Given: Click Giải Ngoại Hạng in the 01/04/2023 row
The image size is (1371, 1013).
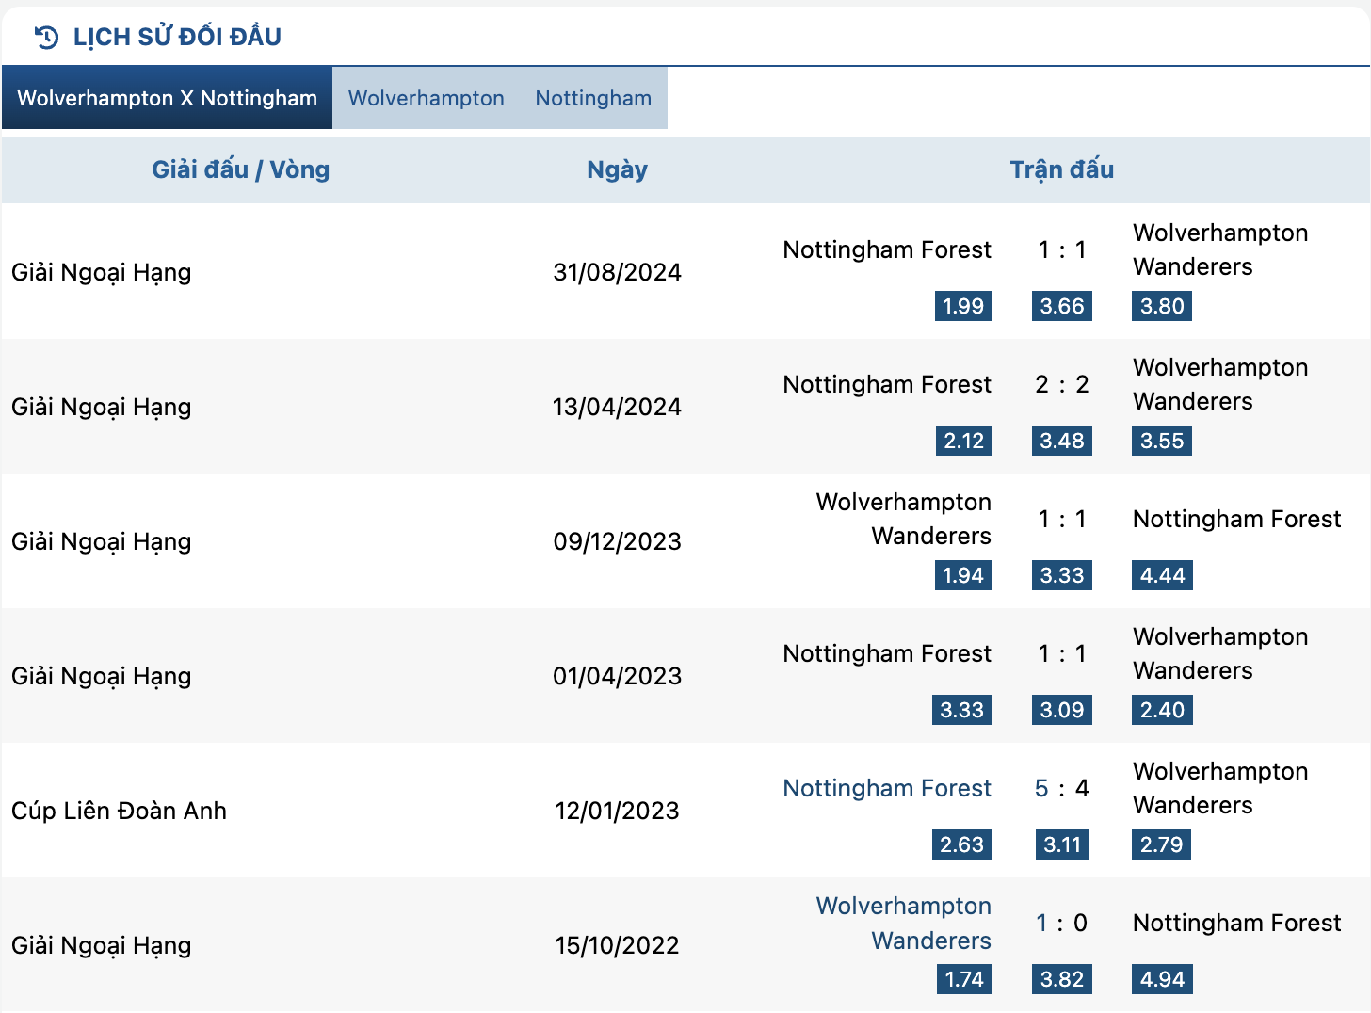Looking at the screenshot, I should coord(102,676).
